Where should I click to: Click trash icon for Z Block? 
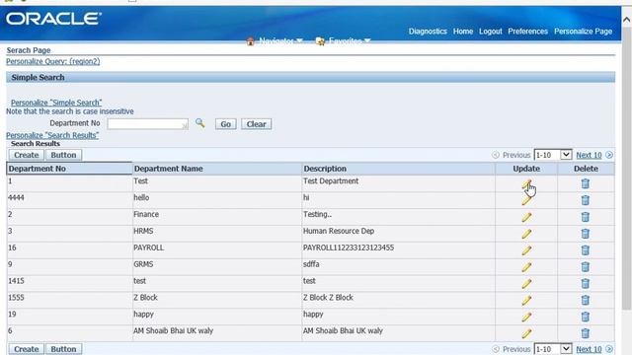point(586,300)
